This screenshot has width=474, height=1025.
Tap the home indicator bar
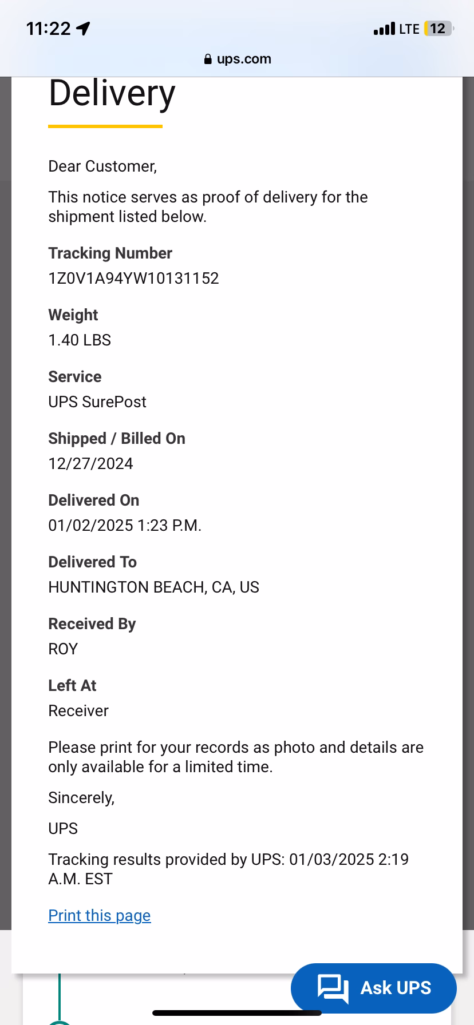click(x=237, y=1013)
